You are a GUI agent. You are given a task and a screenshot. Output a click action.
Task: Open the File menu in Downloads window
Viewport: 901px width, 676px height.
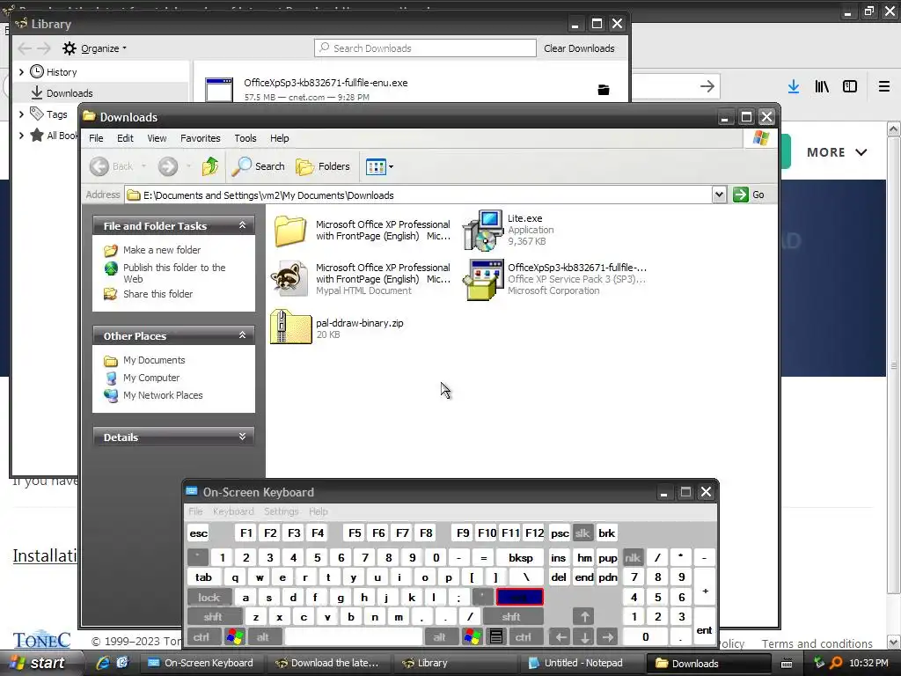[96, 138]
